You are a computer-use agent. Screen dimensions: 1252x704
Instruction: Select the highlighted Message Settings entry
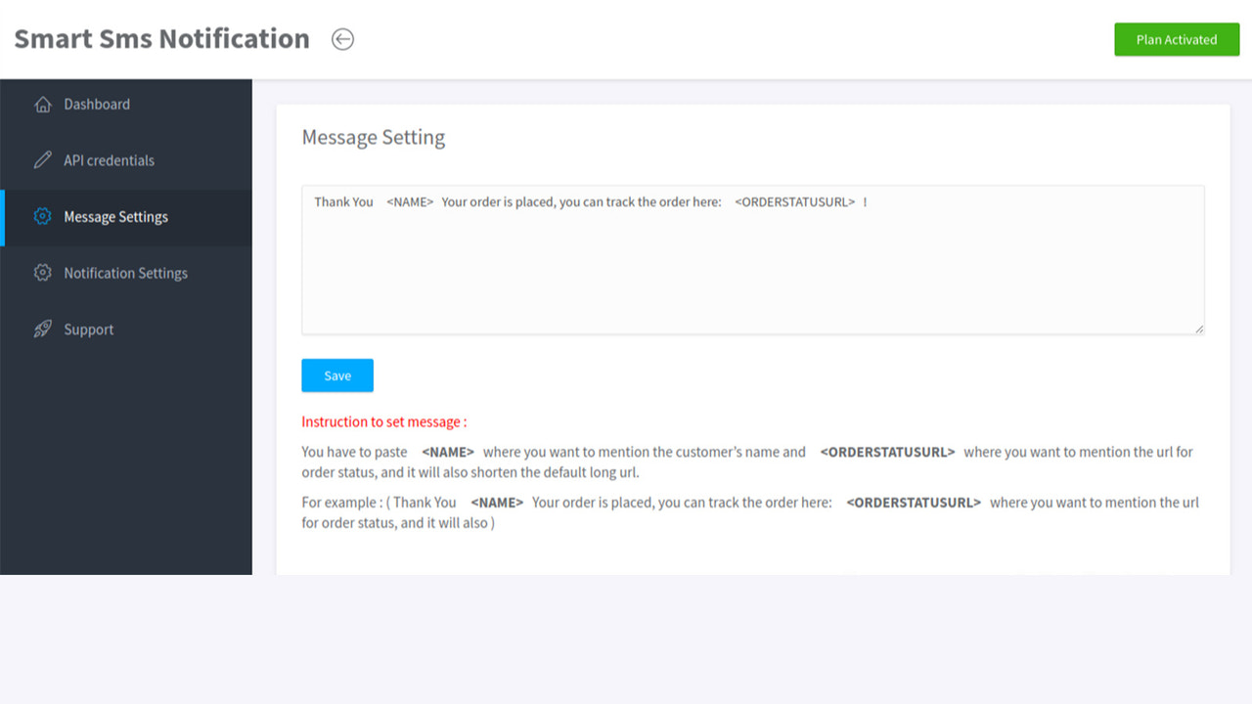coord(116,217)
